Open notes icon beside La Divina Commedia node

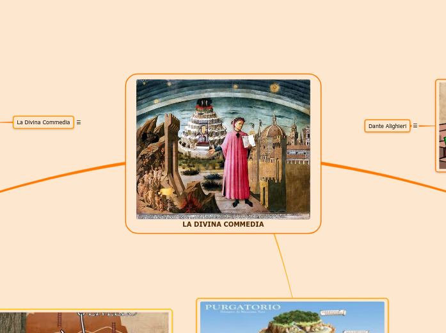79,122
